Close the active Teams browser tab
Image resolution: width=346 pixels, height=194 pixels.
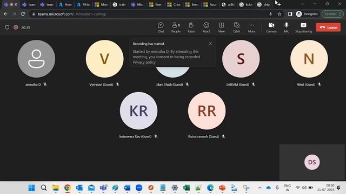coord(16,4)
